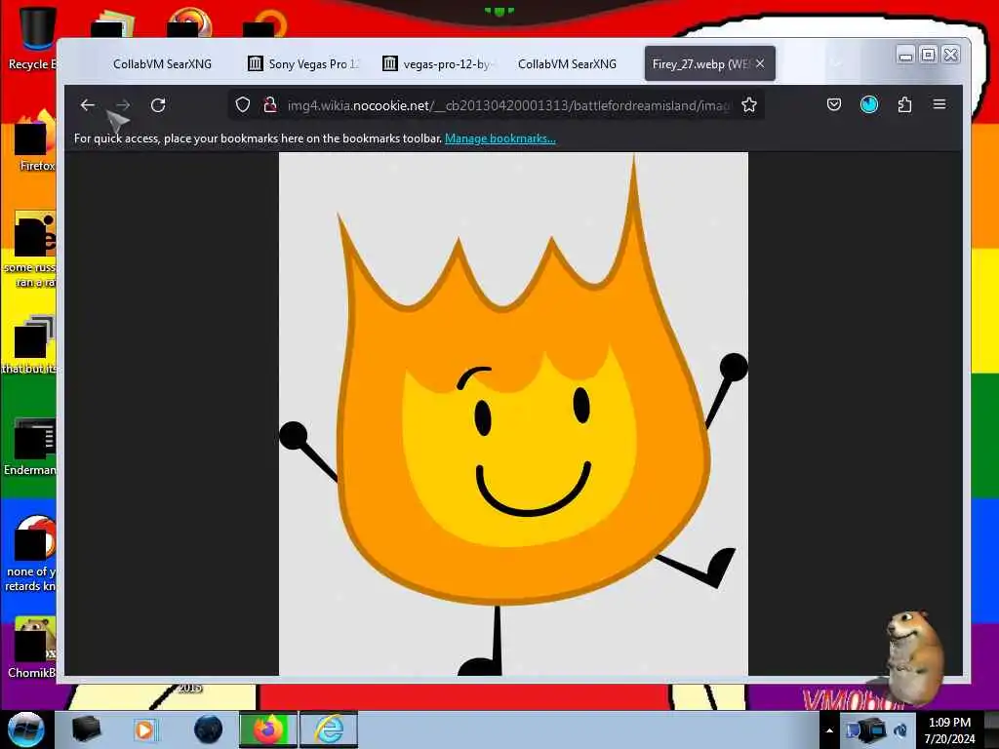
Task: Switch to the first CollabVM SearXNG tab
Action: 162,63
